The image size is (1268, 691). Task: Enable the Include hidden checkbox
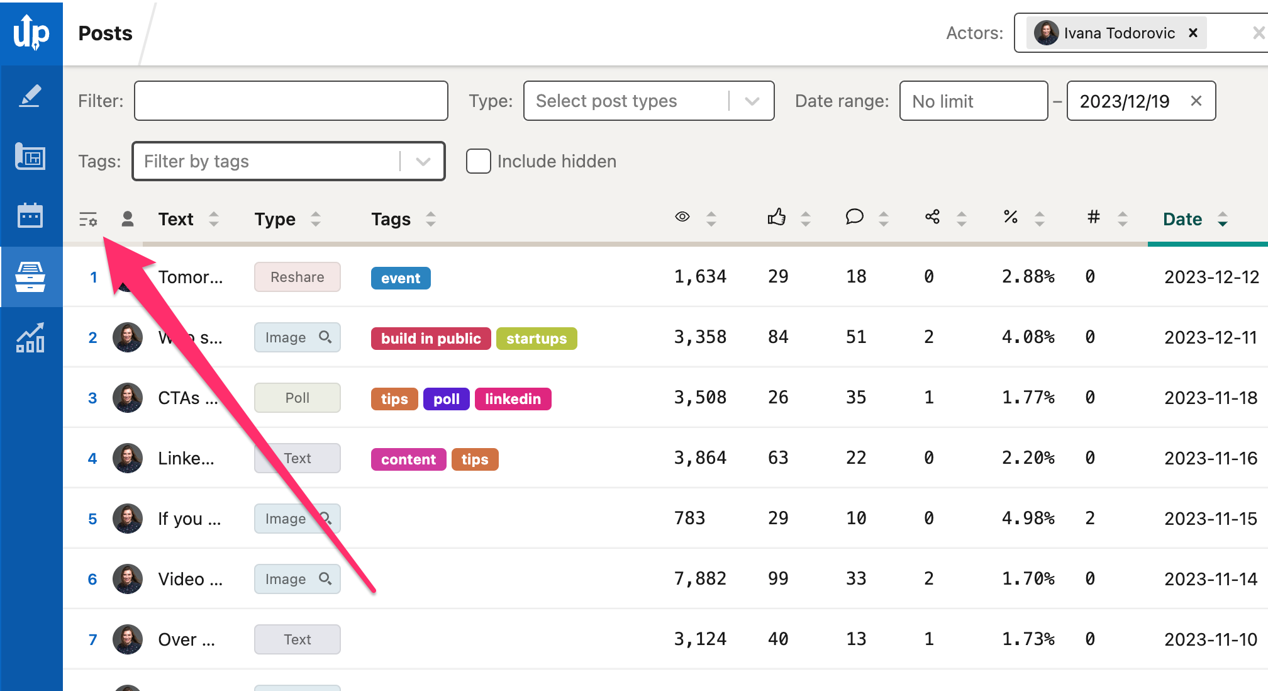tap(478, 161)
